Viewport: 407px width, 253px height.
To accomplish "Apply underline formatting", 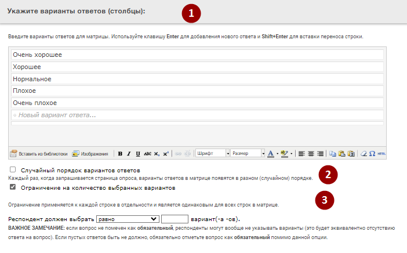I will (x=138, y=154).
